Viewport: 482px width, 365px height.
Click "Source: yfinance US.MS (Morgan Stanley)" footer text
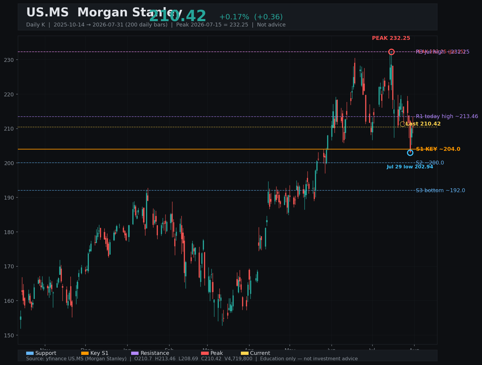click(76, 359)
